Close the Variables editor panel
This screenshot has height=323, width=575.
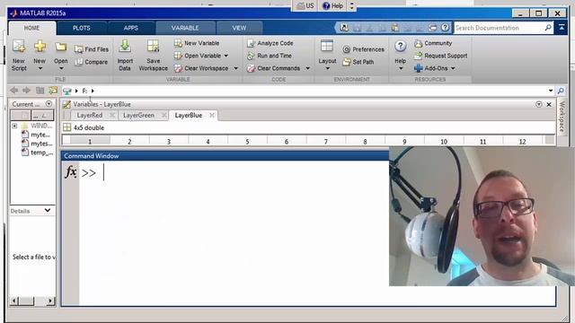549,104
